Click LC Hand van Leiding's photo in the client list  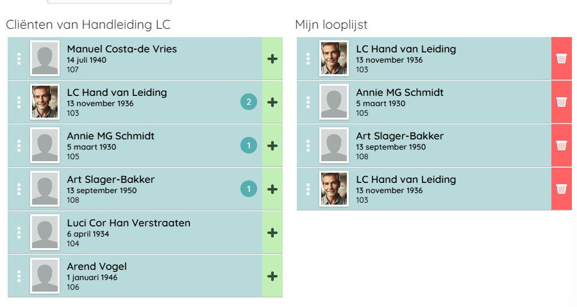point(45,102)
